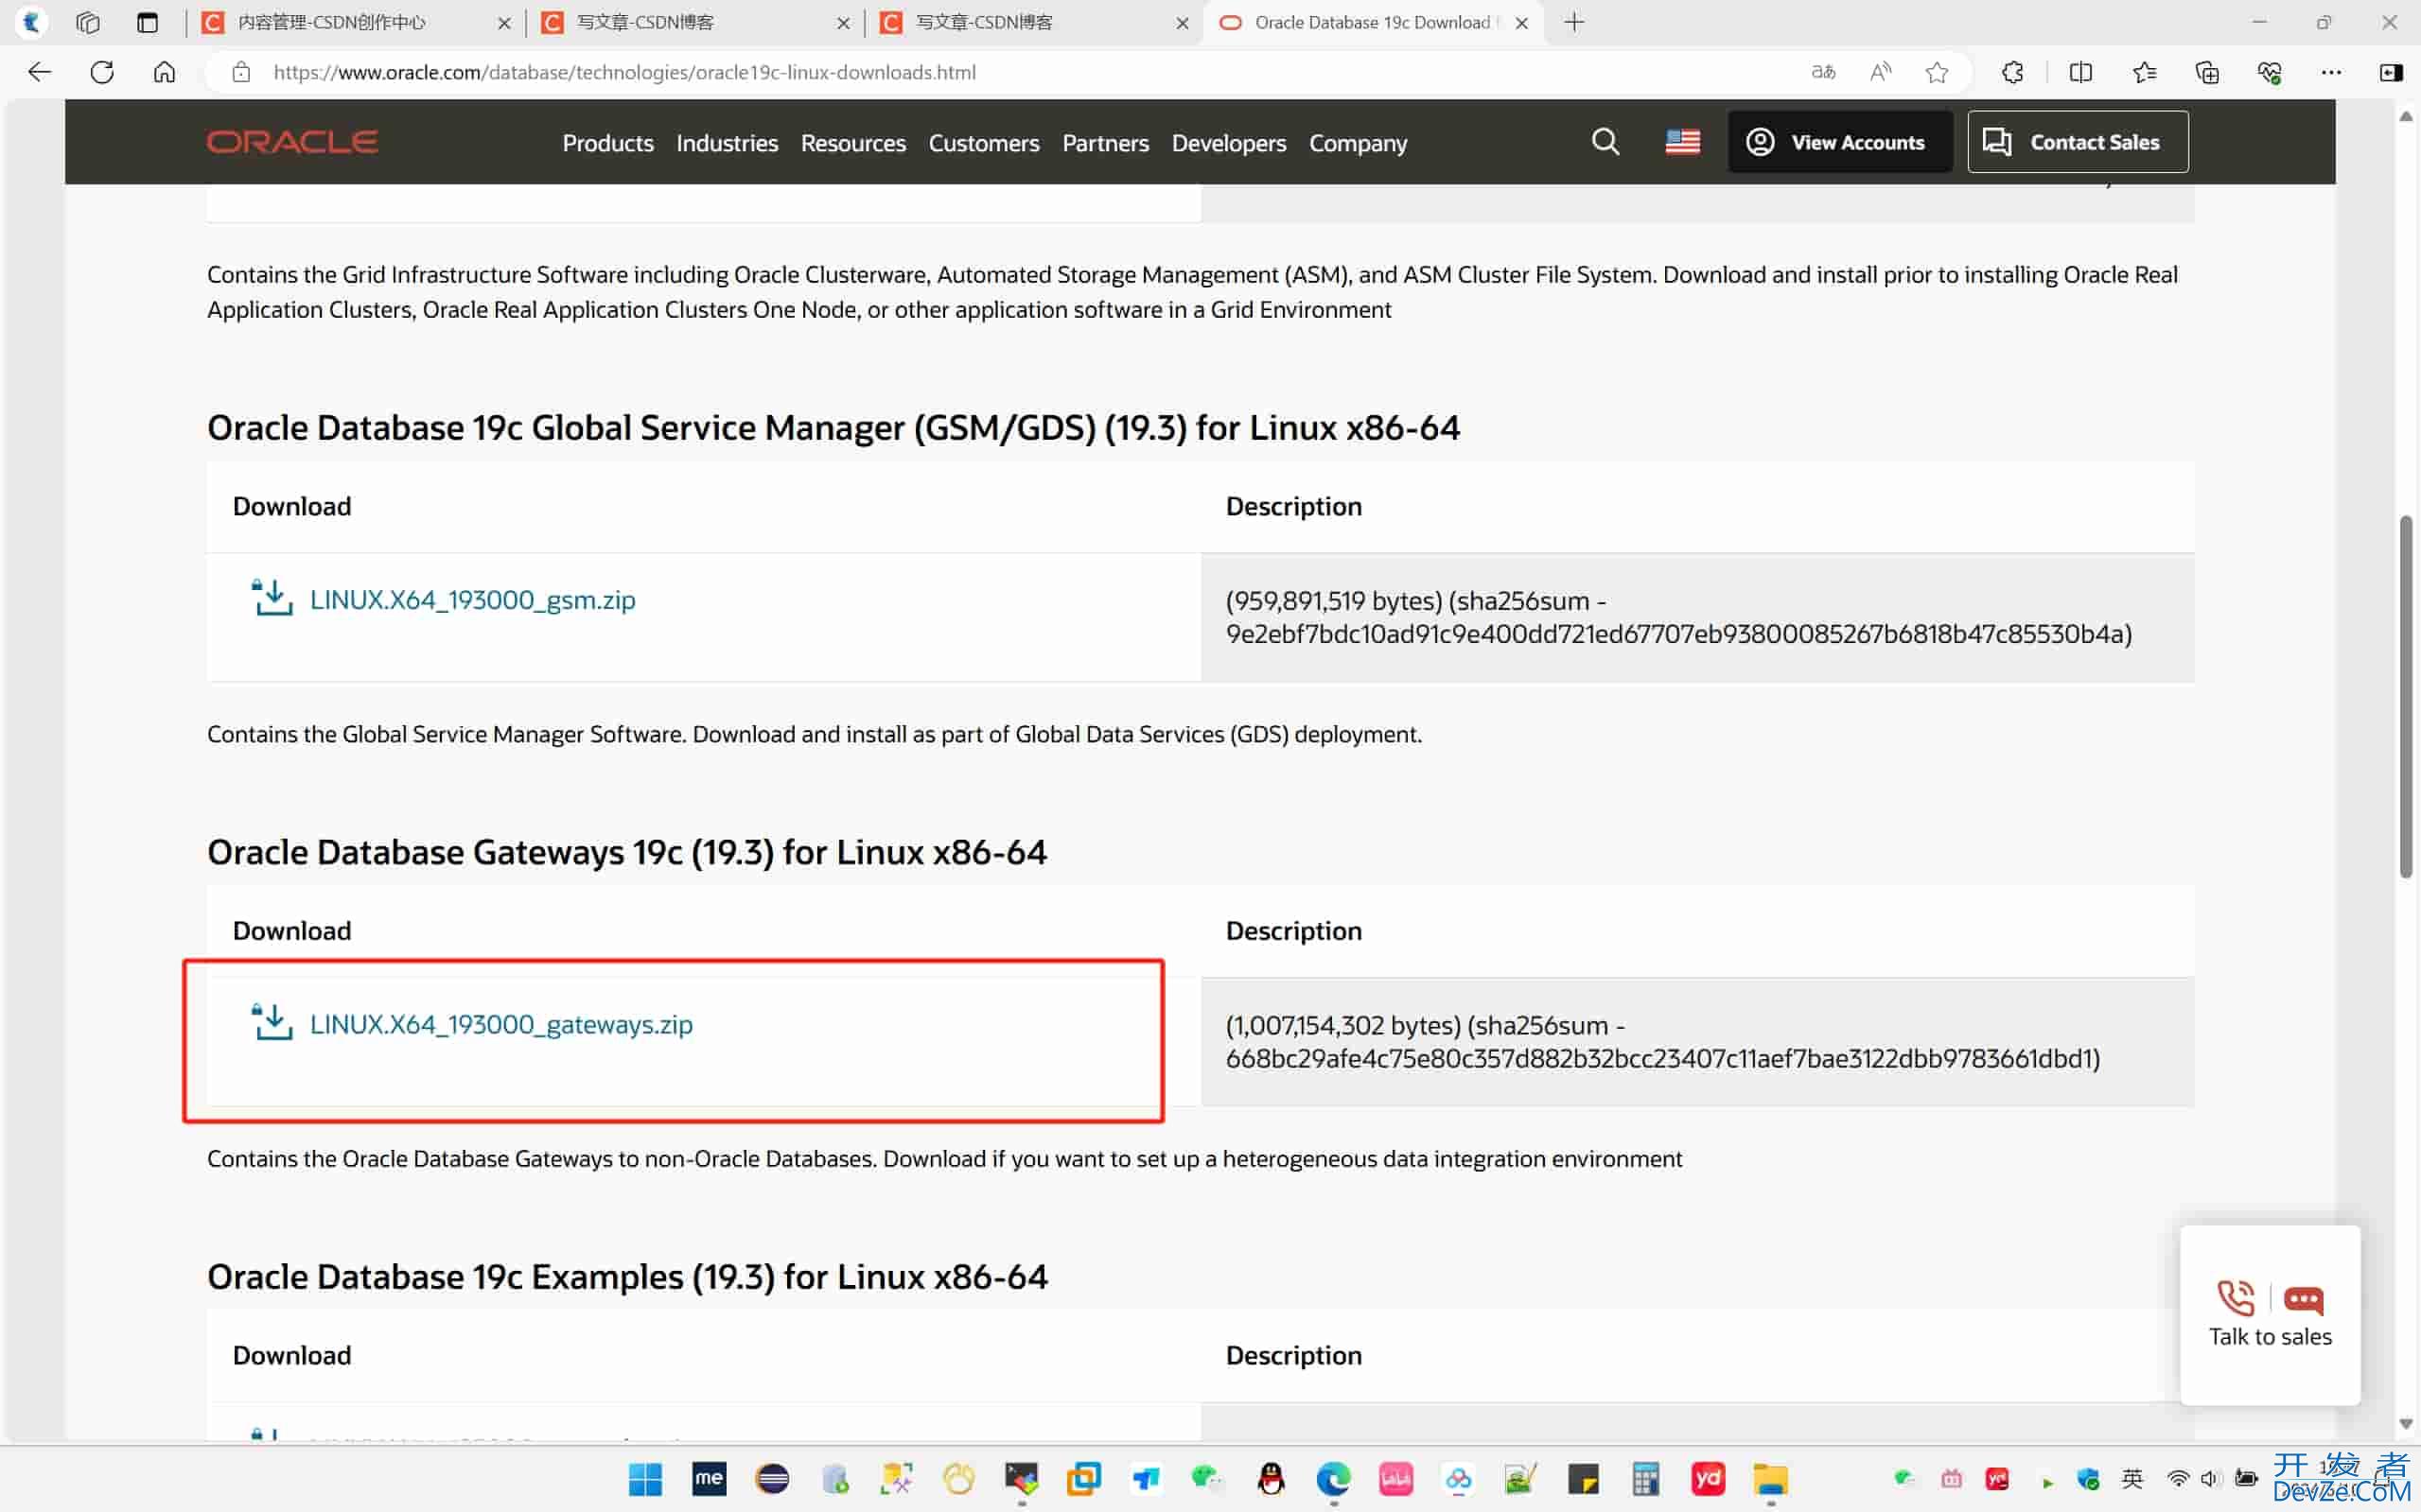Viewport: 2421px width, 1512px height.
Task: Click the Oracle logo
Action: (x=292, y=142)
